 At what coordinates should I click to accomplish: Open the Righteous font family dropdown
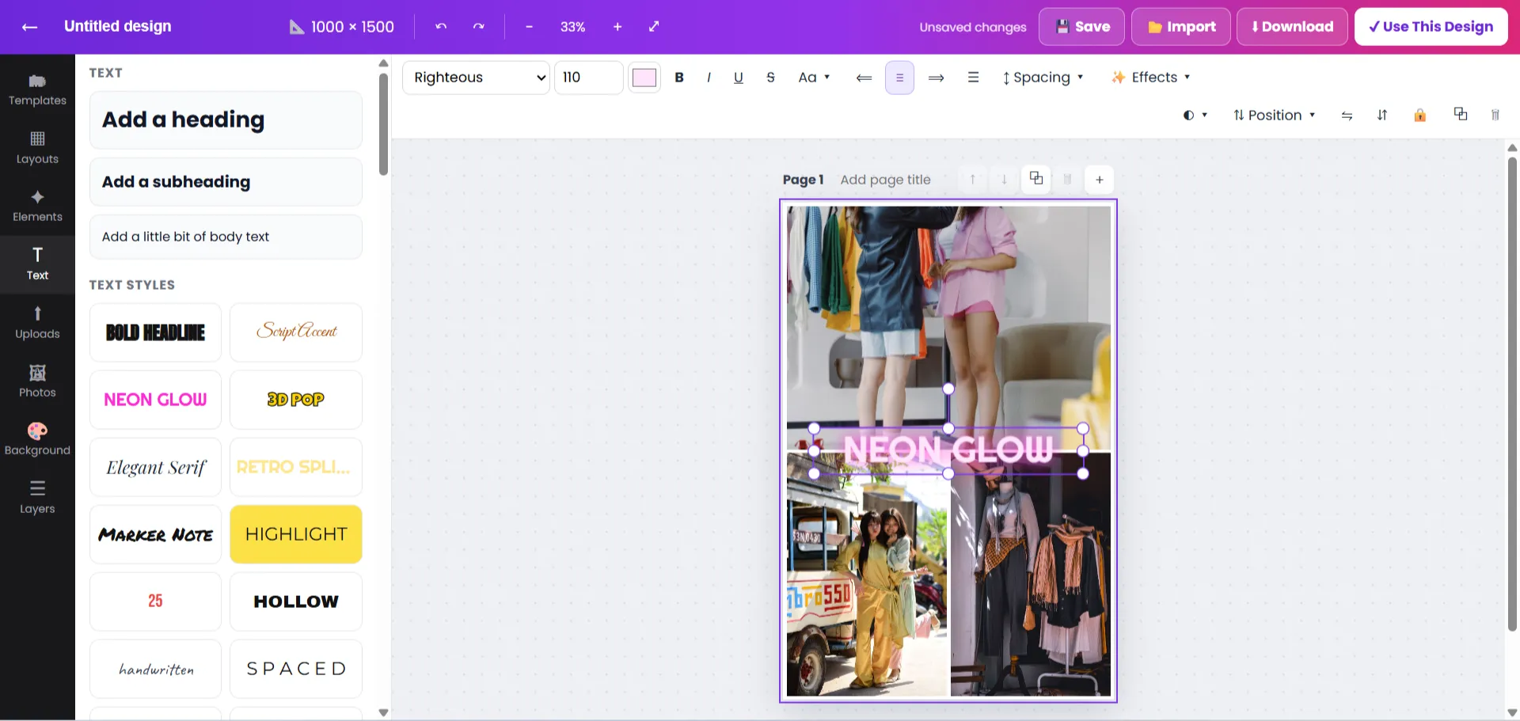click(476, 78)
